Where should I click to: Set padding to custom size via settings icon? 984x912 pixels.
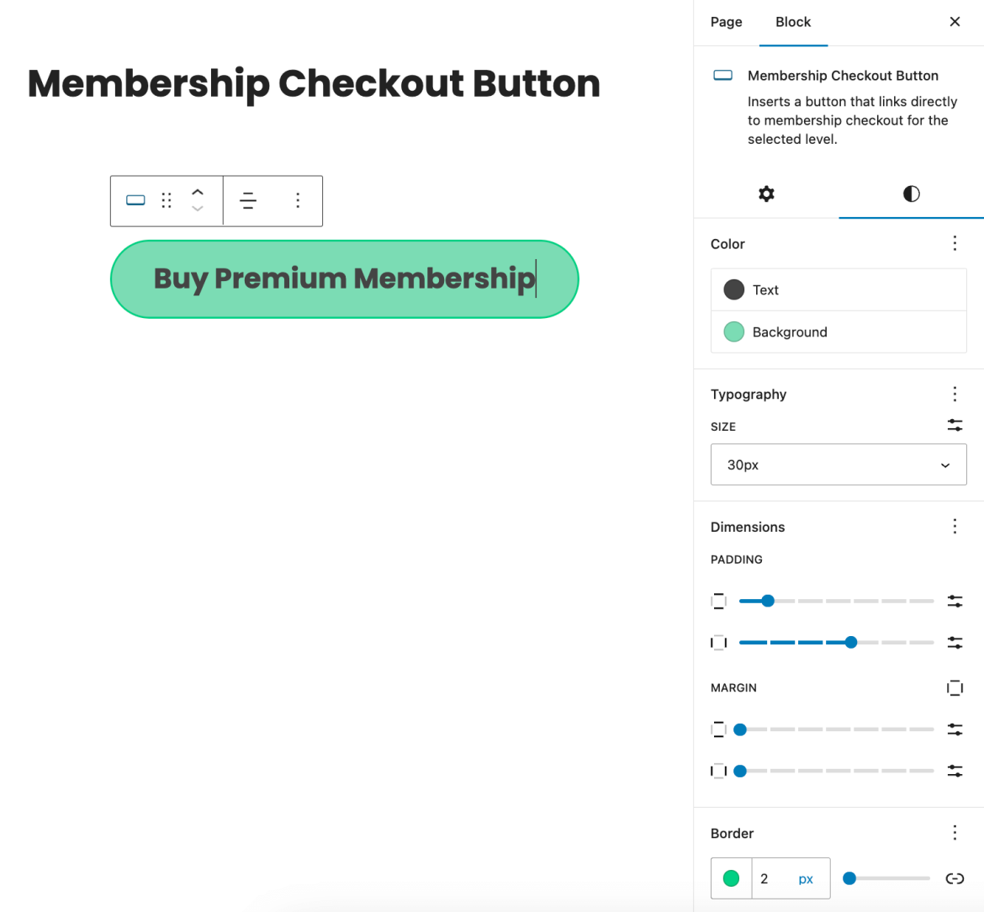point(955,601)
